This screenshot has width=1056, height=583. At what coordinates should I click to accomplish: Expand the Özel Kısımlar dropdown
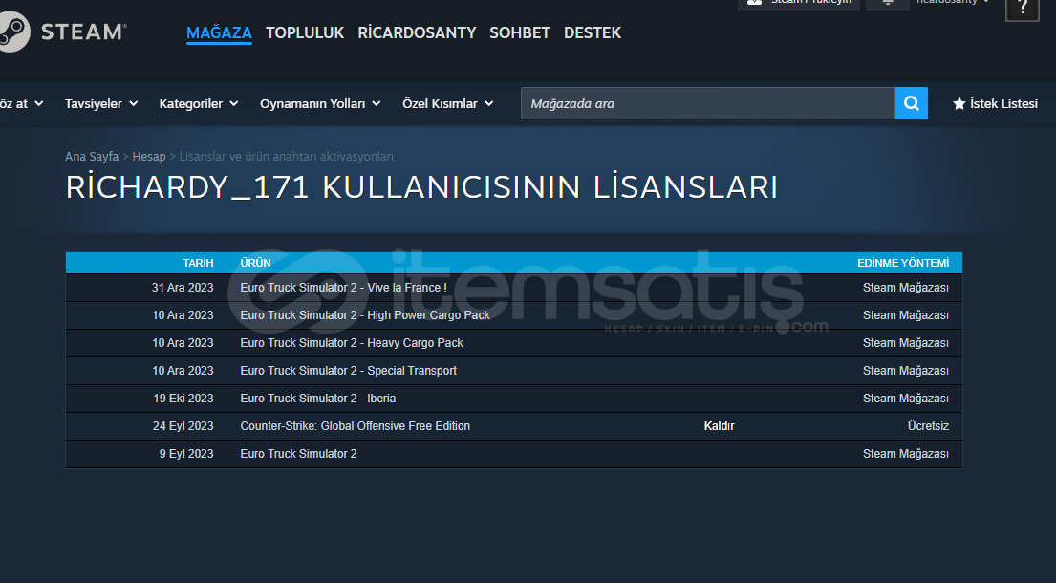click(448, 103)
